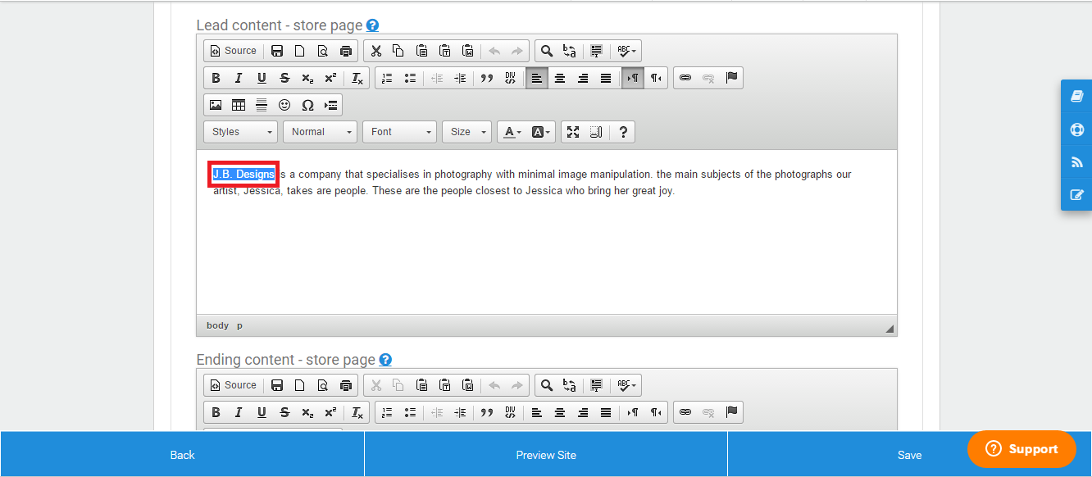Screen dimensions: 1092x477
Task: Click New Page icon in Lead content editor
Action: pyautogui.click(x=300, y=51)
